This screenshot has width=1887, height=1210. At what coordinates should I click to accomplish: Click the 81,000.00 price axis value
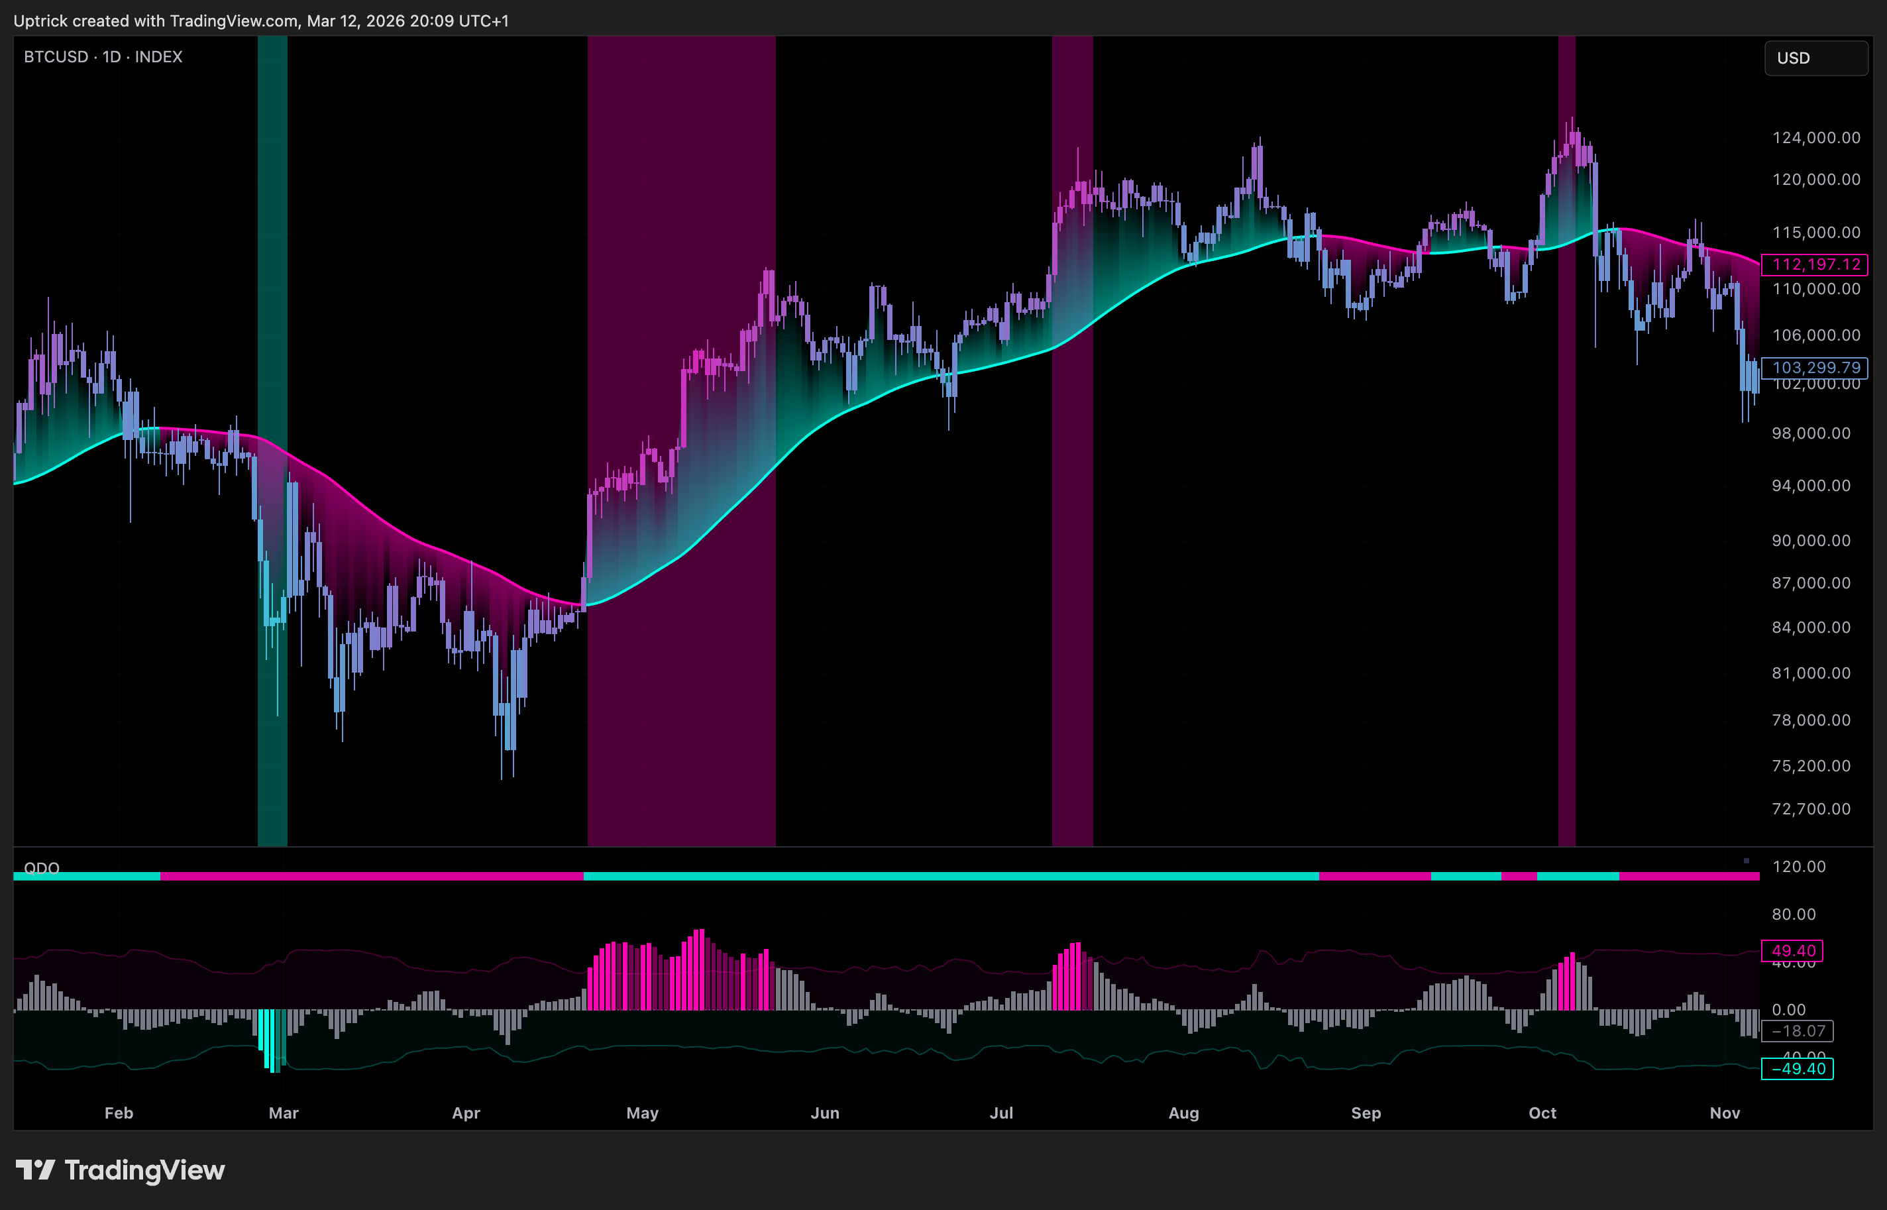[1811, 673]
